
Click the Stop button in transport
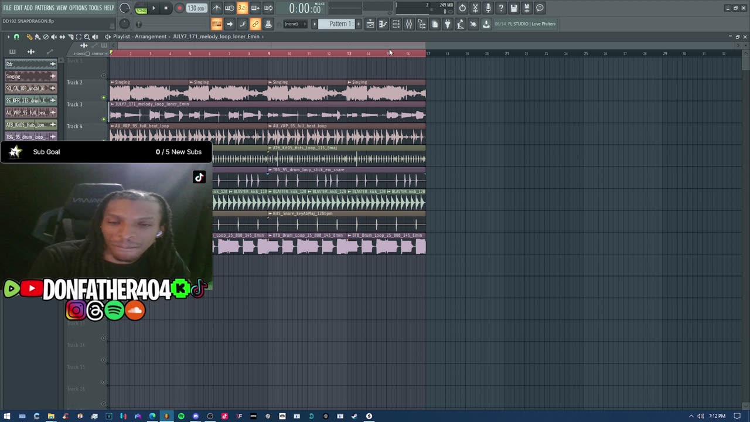(x=166, y=8)
